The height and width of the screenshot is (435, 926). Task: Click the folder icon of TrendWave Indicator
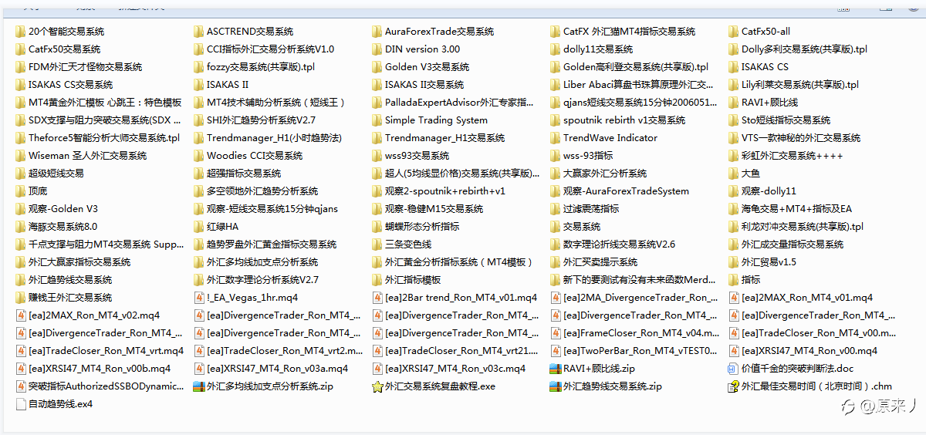(x=556, y=138)
